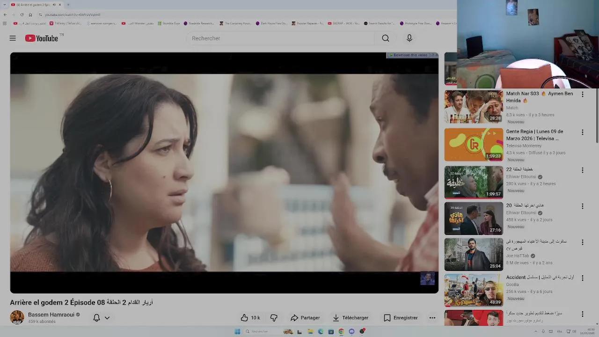Screen dimensions: 599x337
Task: Switch to Chrome in the taskbar
Action: click(341, 331)
